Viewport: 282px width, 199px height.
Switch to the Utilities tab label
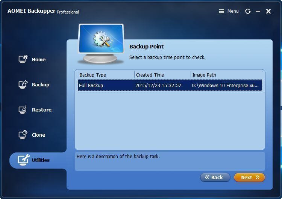click(41, 160)
